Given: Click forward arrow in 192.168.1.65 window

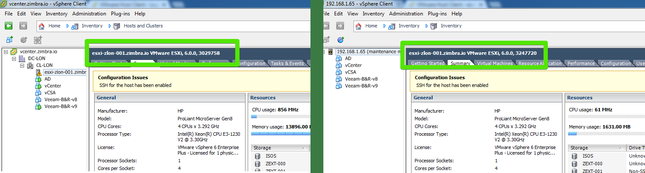Looking at the screenshot, I should coord(340,26).
